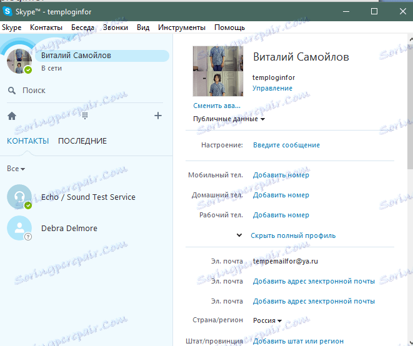Click the online badge on Echo contact

(x=28, y=205)
